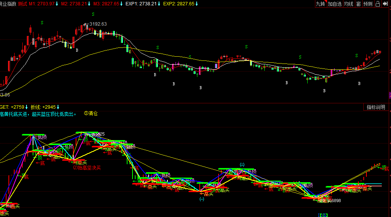Click the EXP2 2827.65 indicator label

(x=178, y=4)
